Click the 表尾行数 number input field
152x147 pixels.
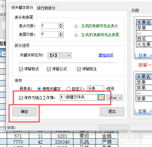click(x=50, y=34)
